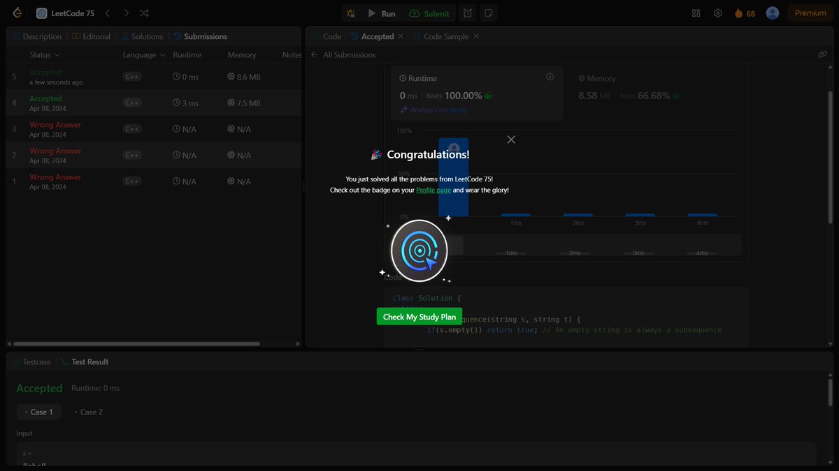Switch to the Description tab
839x471 pixels.
tap(37, 36)
